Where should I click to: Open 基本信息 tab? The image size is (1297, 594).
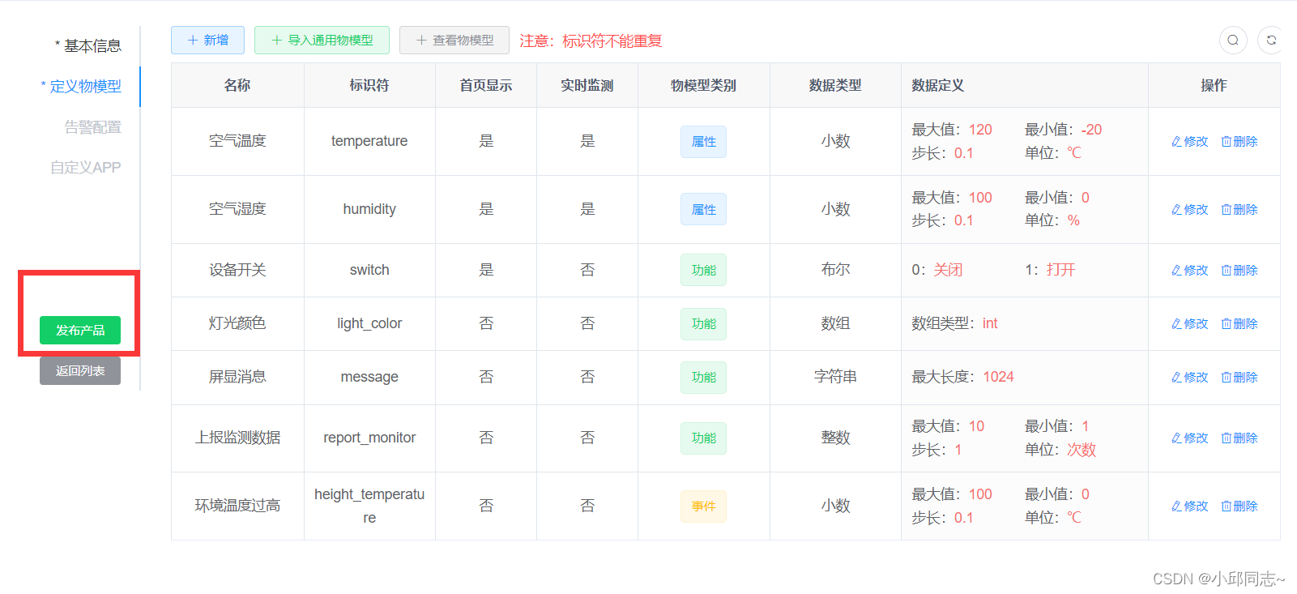click(88, 46)
